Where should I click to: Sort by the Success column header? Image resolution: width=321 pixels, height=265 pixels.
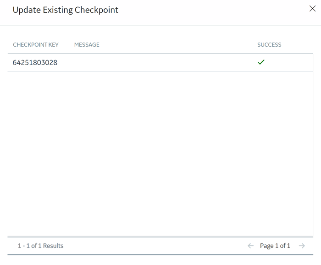[269, 44]
